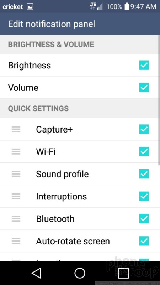Select the Auto-rotate screen row label
This screenshot has height=285, width=160.
(73, 241)
